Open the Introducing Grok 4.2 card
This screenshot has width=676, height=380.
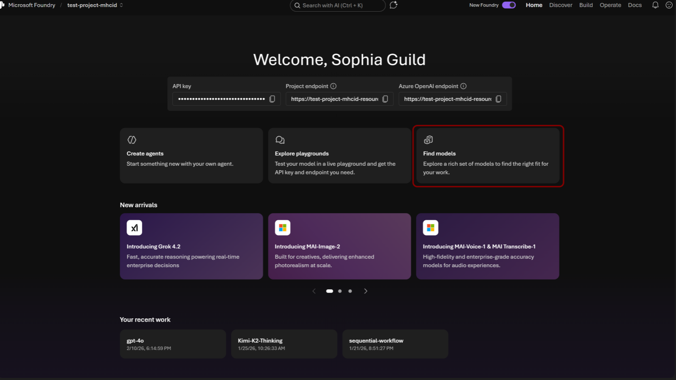point(191,246)
